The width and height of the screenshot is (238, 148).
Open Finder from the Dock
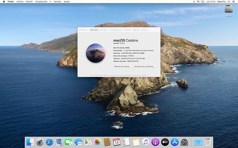tap(30, 142)
